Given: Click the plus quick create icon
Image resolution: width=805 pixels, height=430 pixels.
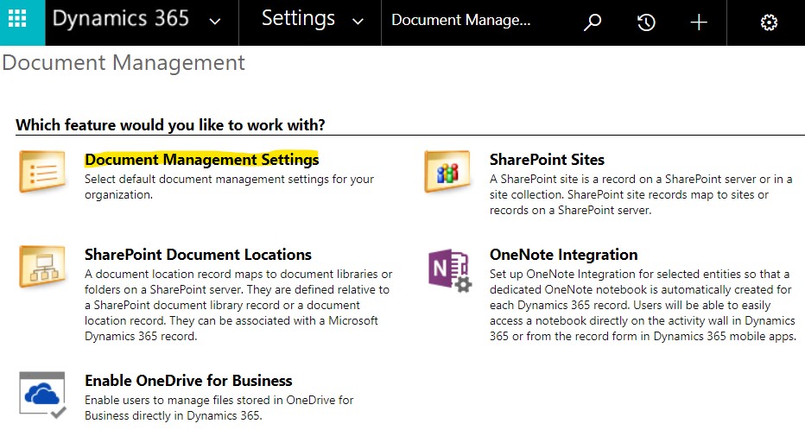Looking at the screenshot, I should pyautogui.click(x=698, y=22).
